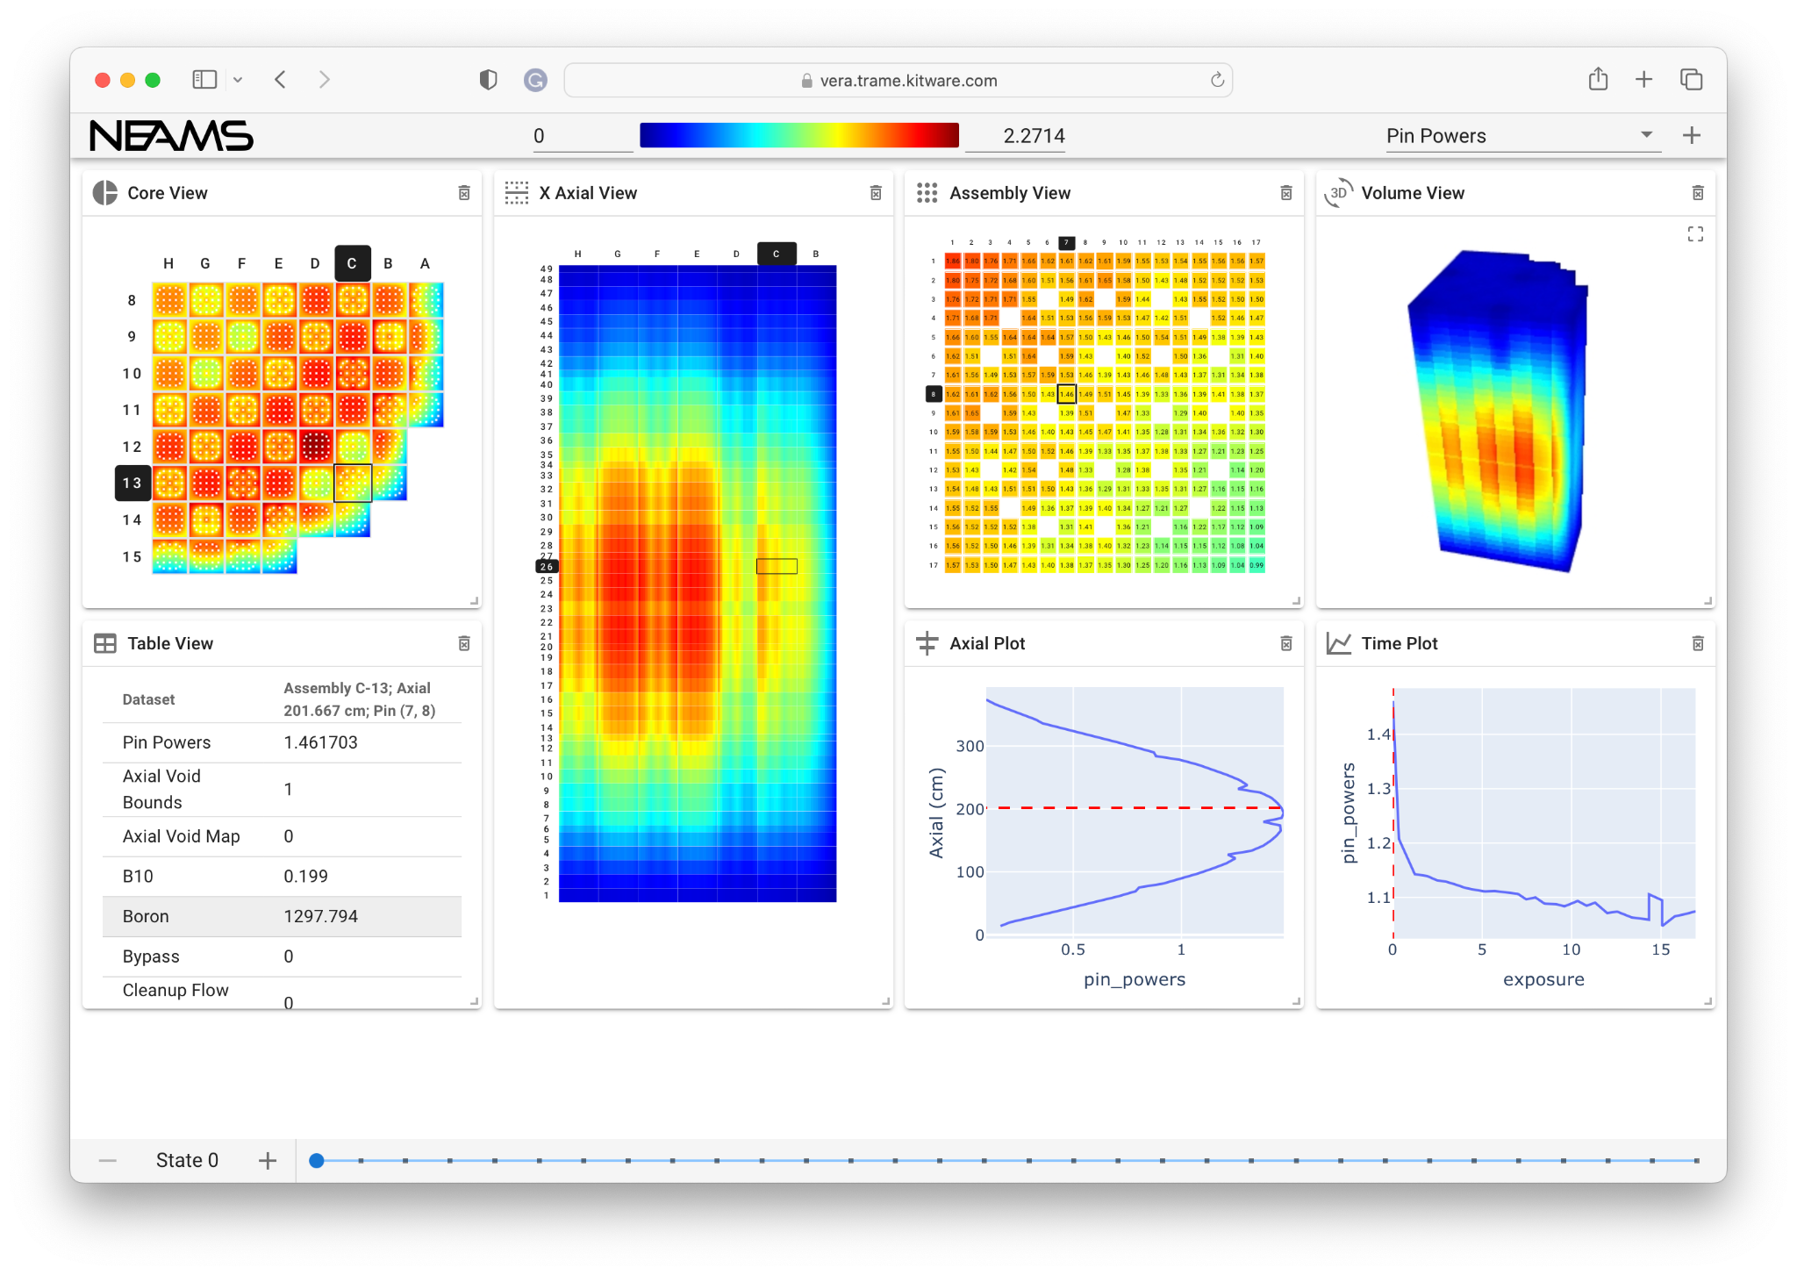Toggle column 7 selection in Assembly View

point(1066,240)
